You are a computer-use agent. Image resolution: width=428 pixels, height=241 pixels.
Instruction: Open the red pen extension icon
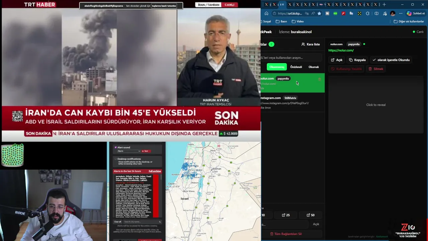343,13
